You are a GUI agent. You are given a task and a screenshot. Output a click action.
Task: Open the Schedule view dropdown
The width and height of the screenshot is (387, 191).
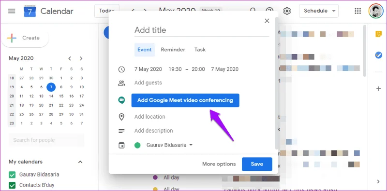click(x=319, y=11)
